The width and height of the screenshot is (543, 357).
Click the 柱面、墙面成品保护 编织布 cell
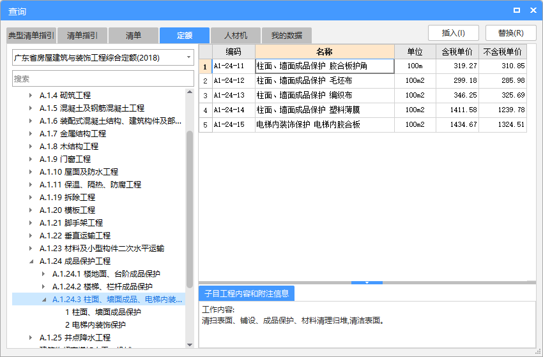pos(325,96)
